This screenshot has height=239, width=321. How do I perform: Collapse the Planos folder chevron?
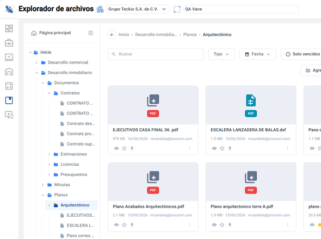pos(43,195)
